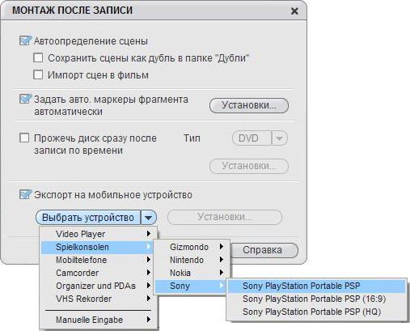
Task: Expand the Nokia submenu
Action: [x=192, y=273]
